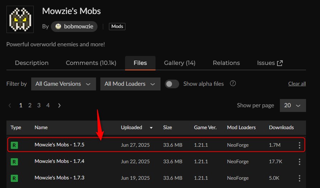
Task: Click the Clear all filters link
Action: [x=297, y=84]
